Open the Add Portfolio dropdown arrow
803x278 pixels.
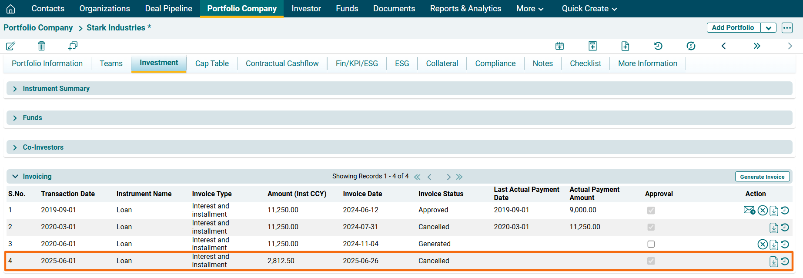click(768, 28)
